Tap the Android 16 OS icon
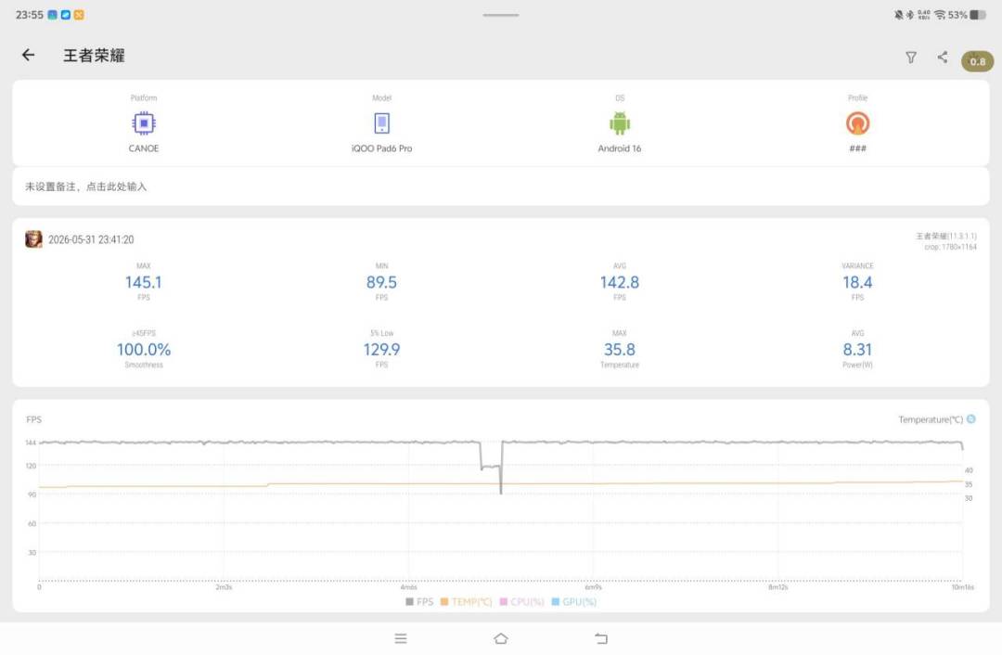 (x=620, y=123)
